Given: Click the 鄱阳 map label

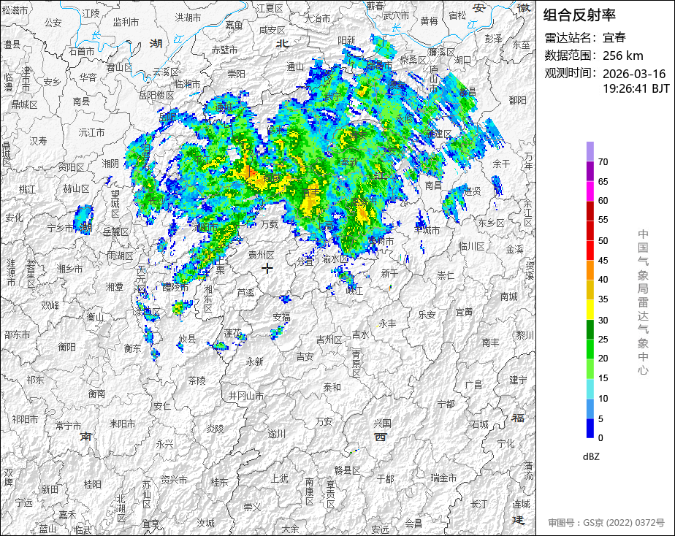Looking at the screenshot, I should tap(517, 100).
